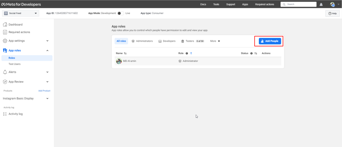This screenshot has height=147, width=342.
Task: Click the Dashboard home icon
Action: (5, 24)
